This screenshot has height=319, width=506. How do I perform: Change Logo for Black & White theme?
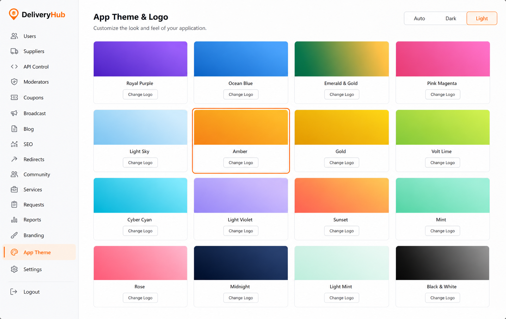[443, 298]
